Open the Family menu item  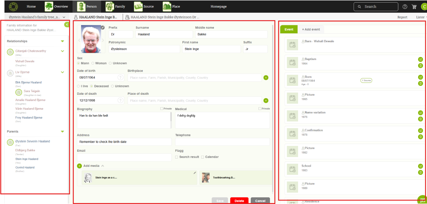click(115, 6)
